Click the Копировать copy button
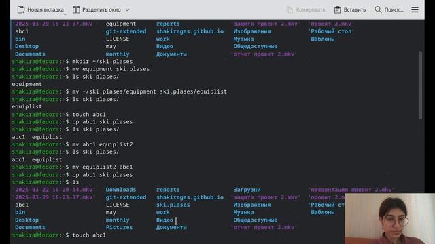Screen dimensions: 435x244 pyautogui.click(x=305, y=9)
